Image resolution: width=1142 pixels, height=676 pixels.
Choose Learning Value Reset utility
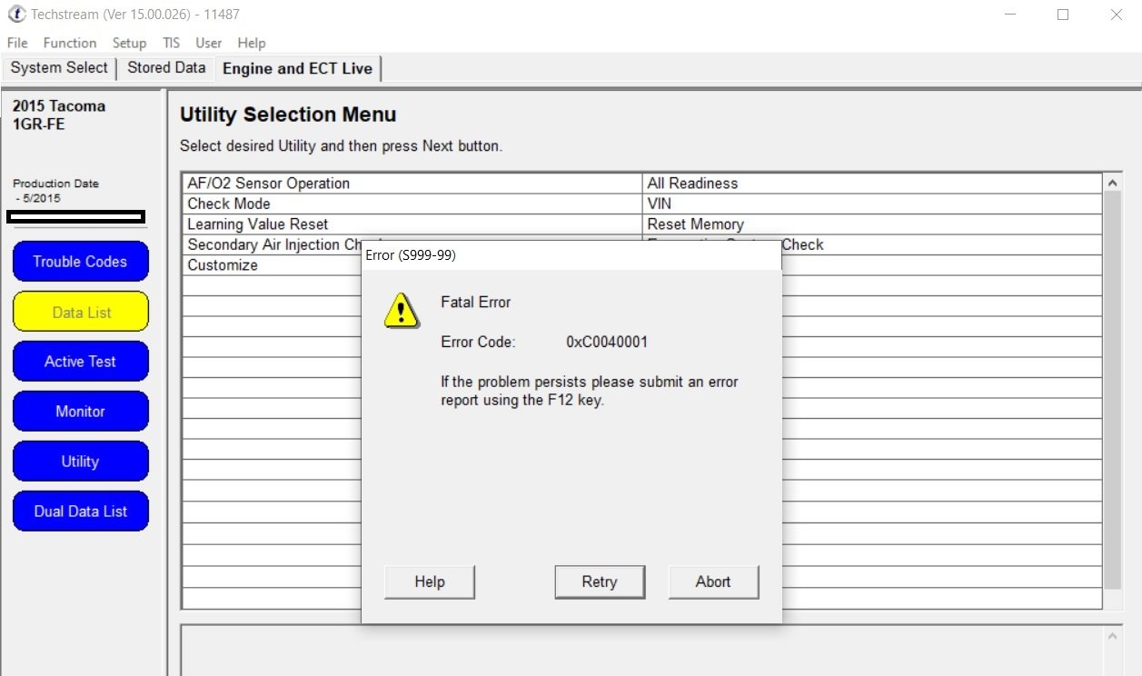click(x=412, y=224)
